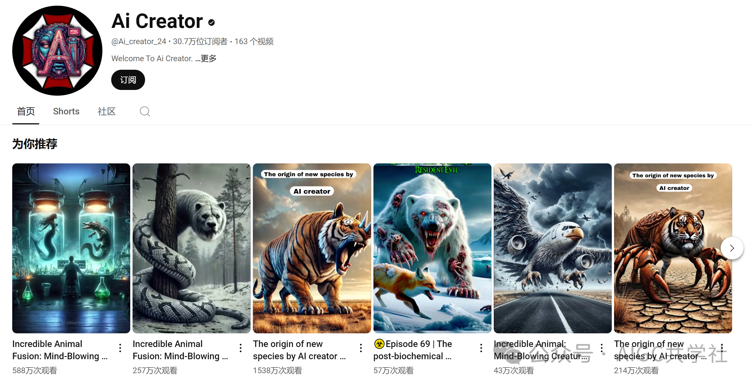Switch to the Shorts tab

[66, 111]
